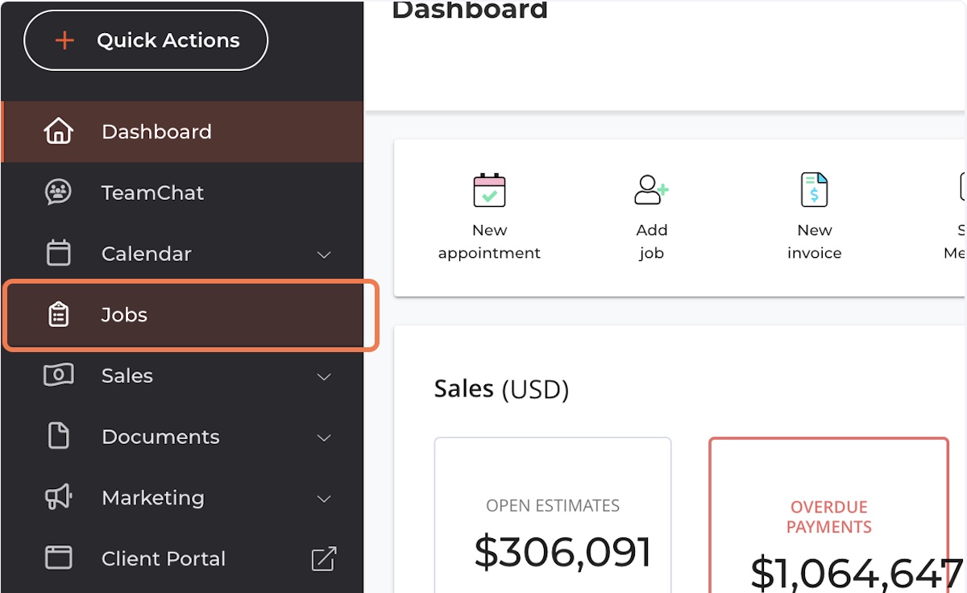The width and height of the screenshot is (967, 593).
Task: Click the Dashboard home icon
Action: pos(58,131)
